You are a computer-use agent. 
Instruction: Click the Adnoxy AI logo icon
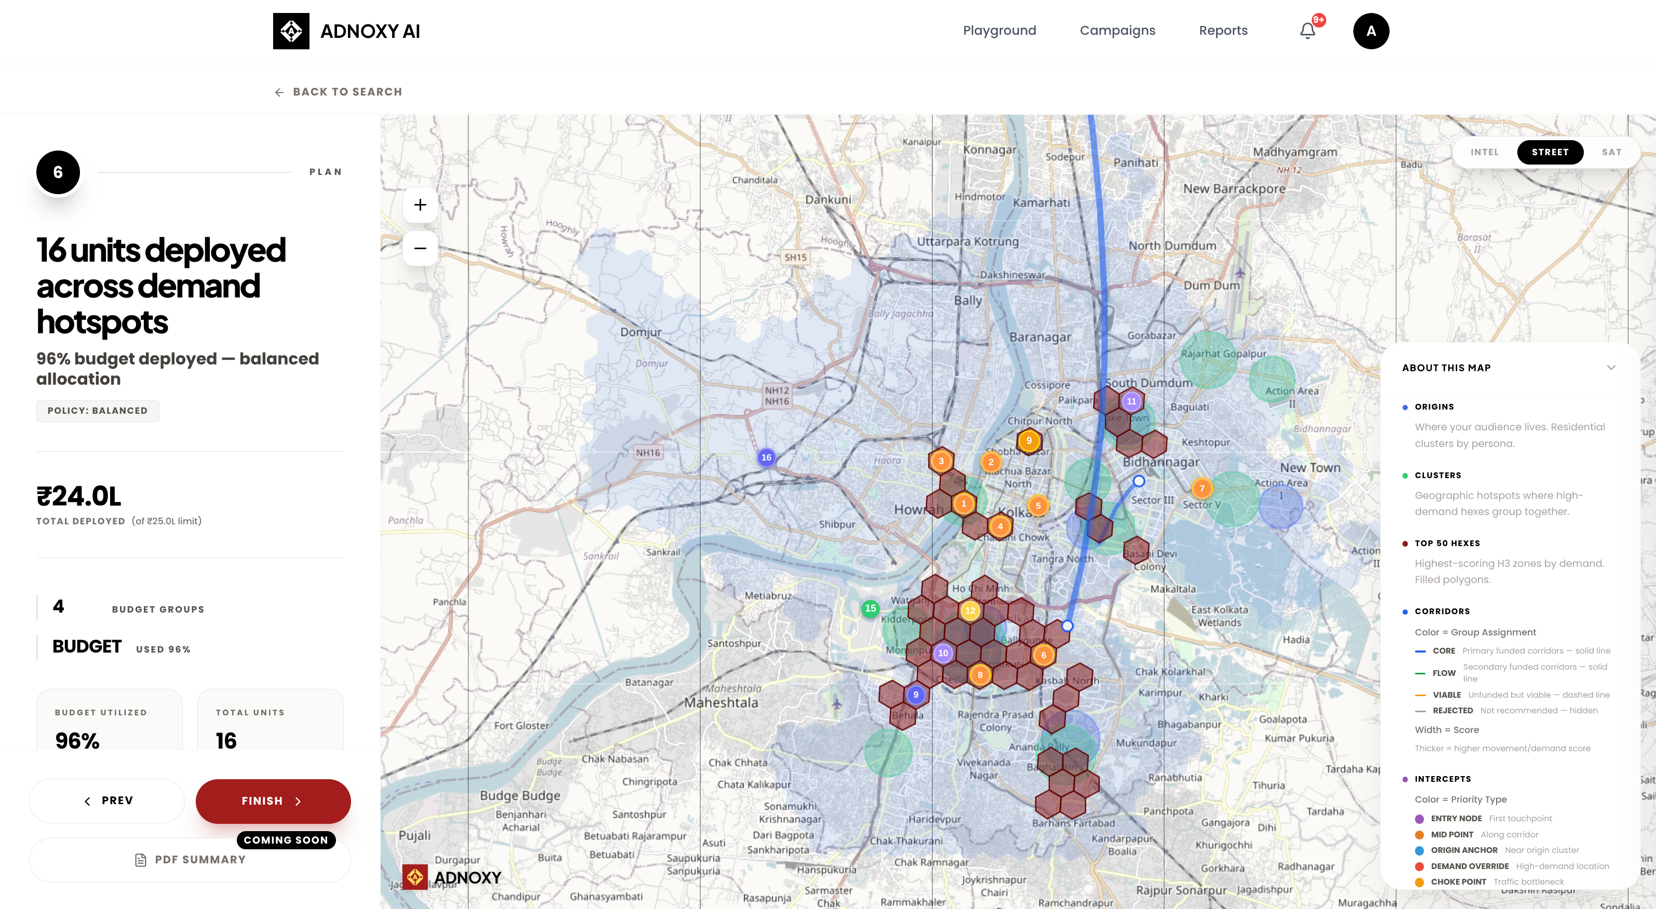(291, 31)
